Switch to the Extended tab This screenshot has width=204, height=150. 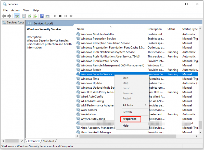click(34, 141)
